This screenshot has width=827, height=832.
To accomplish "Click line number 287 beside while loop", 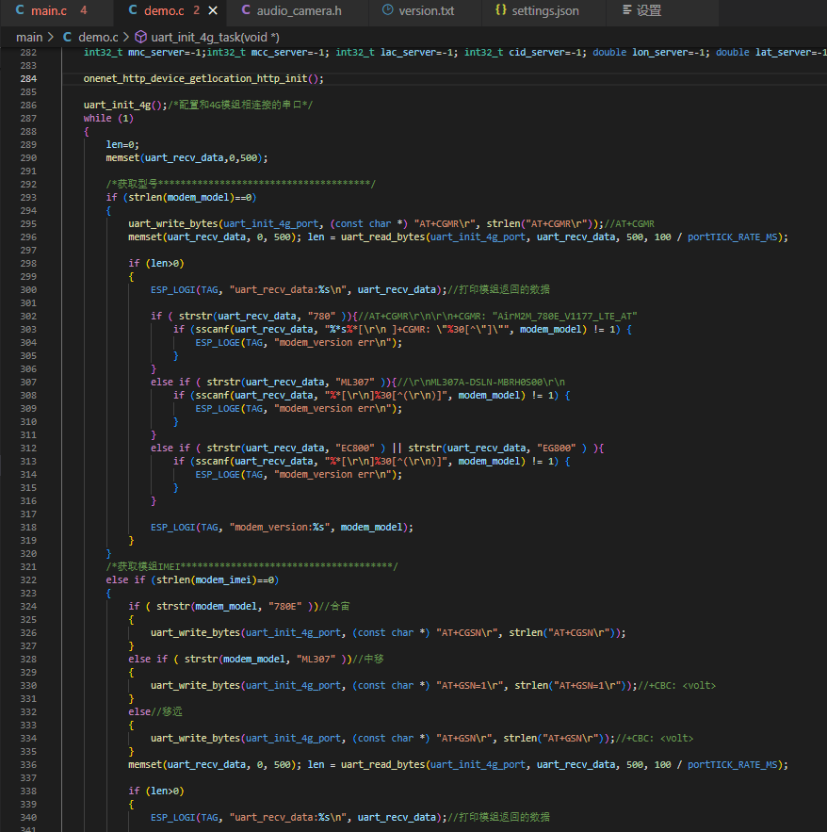I will pyautogui.click(x=28, y=119).
